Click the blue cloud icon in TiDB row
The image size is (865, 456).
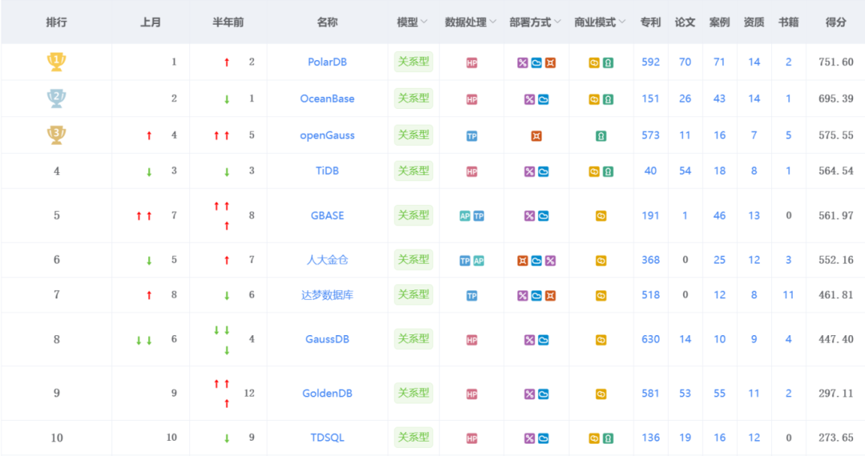[543, 172]
